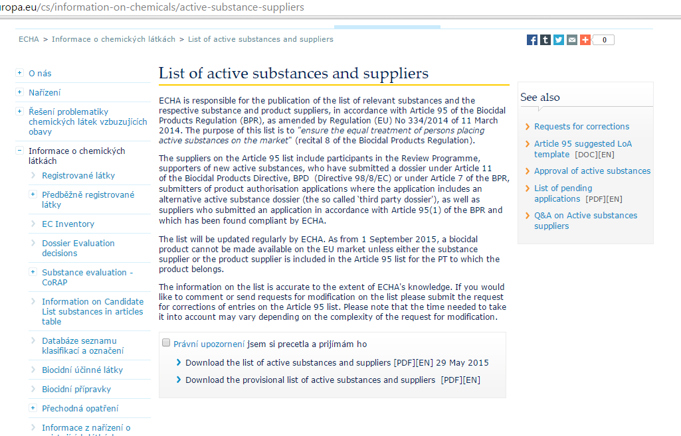Click the share counter showing 0
Viewport: 681px width, 436px height.
tap(604, 40)
